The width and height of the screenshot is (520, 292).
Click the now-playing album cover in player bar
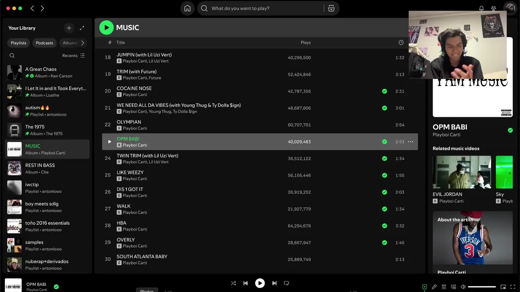tap(13, 286)
